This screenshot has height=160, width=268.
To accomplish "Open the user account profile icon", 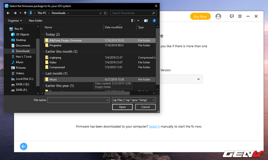I will tap(218, 16).
